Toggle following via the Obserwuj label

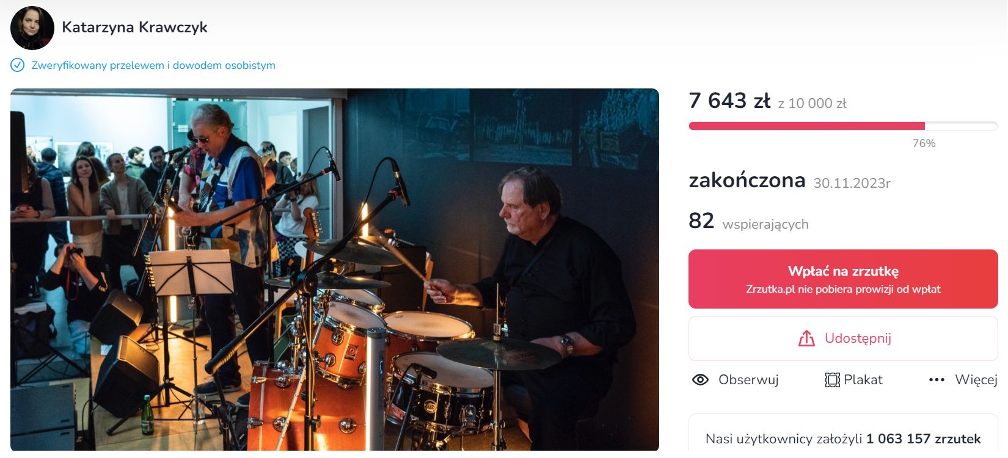pyautogui.click(x=748, y=380)
